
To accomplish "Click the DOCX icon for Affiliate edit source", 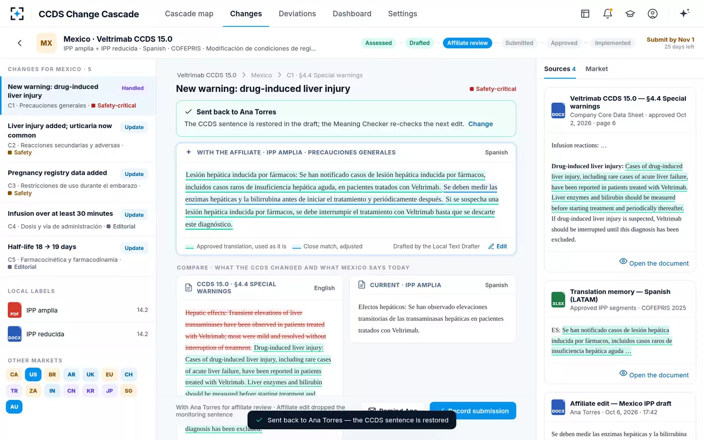I will pos(558,407).
